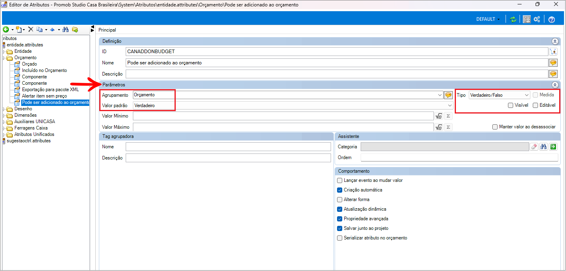This screenshot has width=566, height=271.
Task: Select the Desenho folder in tree
Action: pyautogui.click(x=23, y=109)
